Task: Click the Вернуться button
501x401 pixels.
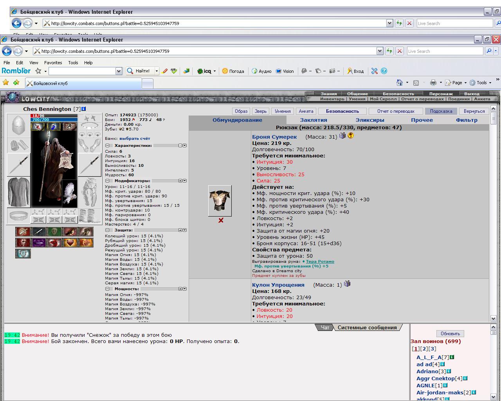Action: (x=474, y=111)
